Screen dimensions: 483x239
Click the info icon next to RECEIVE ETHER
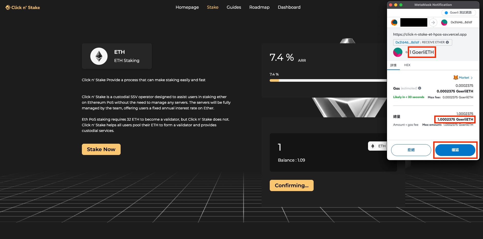click(x=447, y=42)
